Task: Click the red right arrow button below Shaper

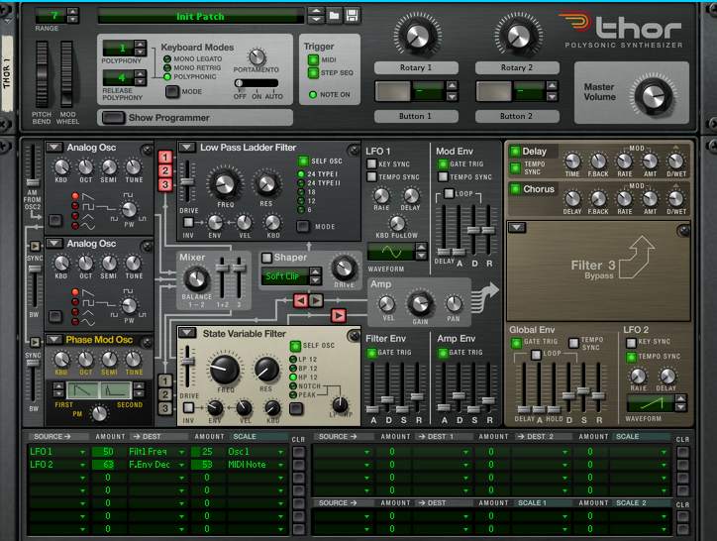Action: pos(339,315)
